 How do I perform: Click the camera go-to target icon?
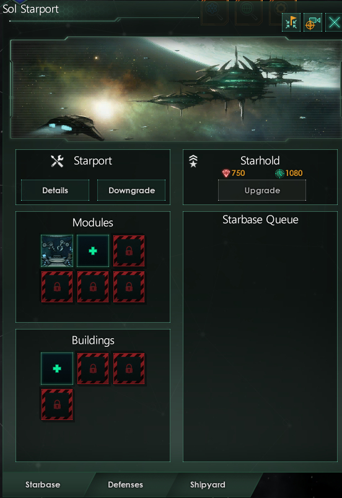[313, 22]
